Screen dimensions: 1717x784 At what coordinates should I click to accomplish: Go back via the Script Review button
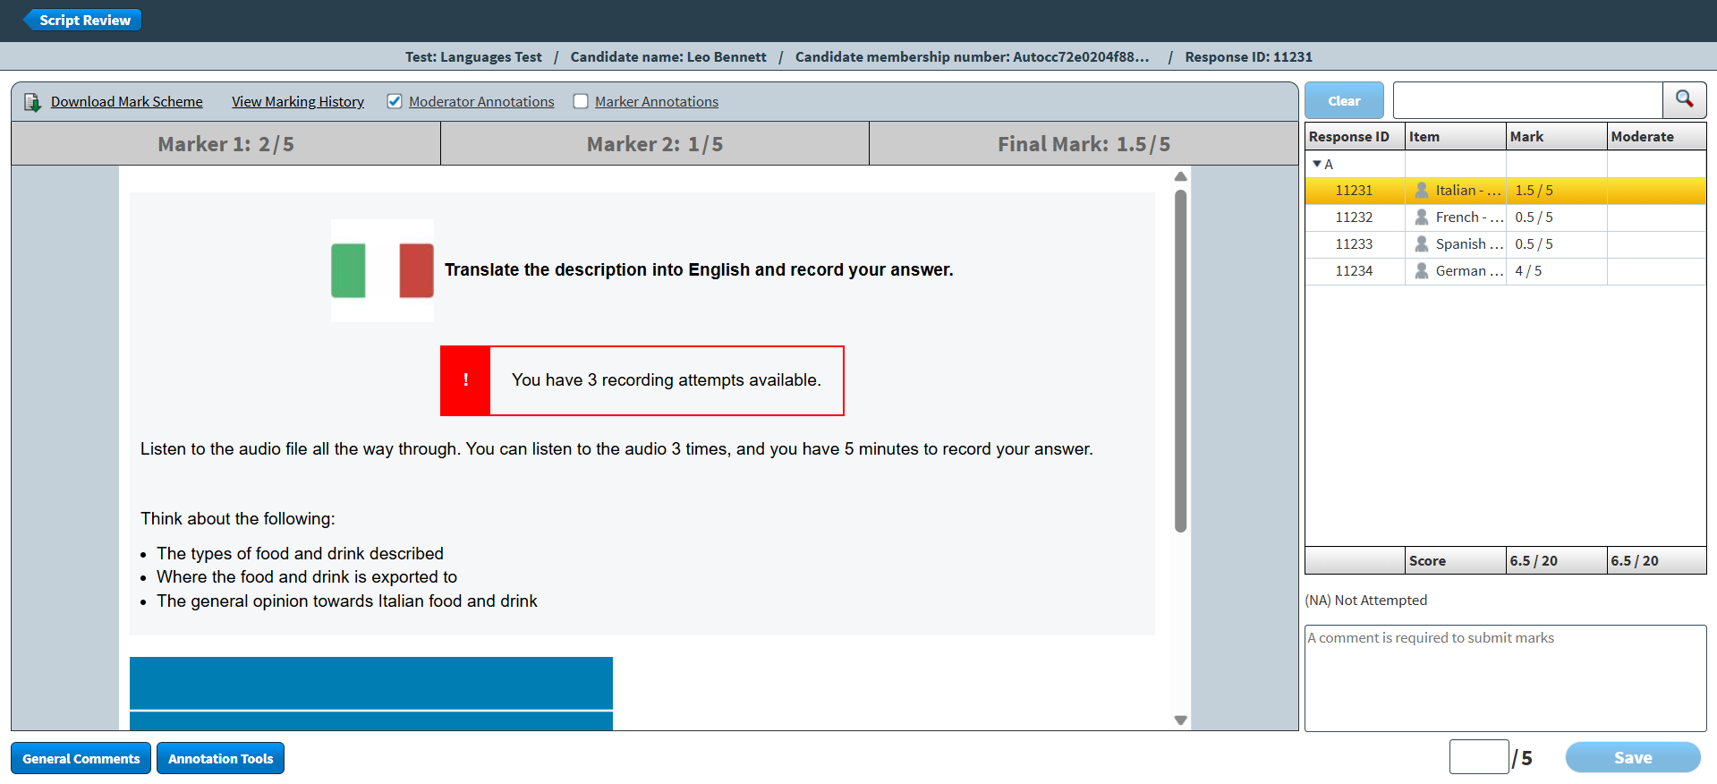(83, 20)
